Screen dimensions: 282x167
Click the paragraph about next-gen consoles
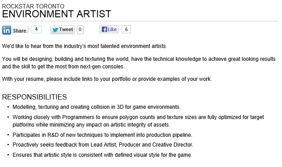click(139, 63)
